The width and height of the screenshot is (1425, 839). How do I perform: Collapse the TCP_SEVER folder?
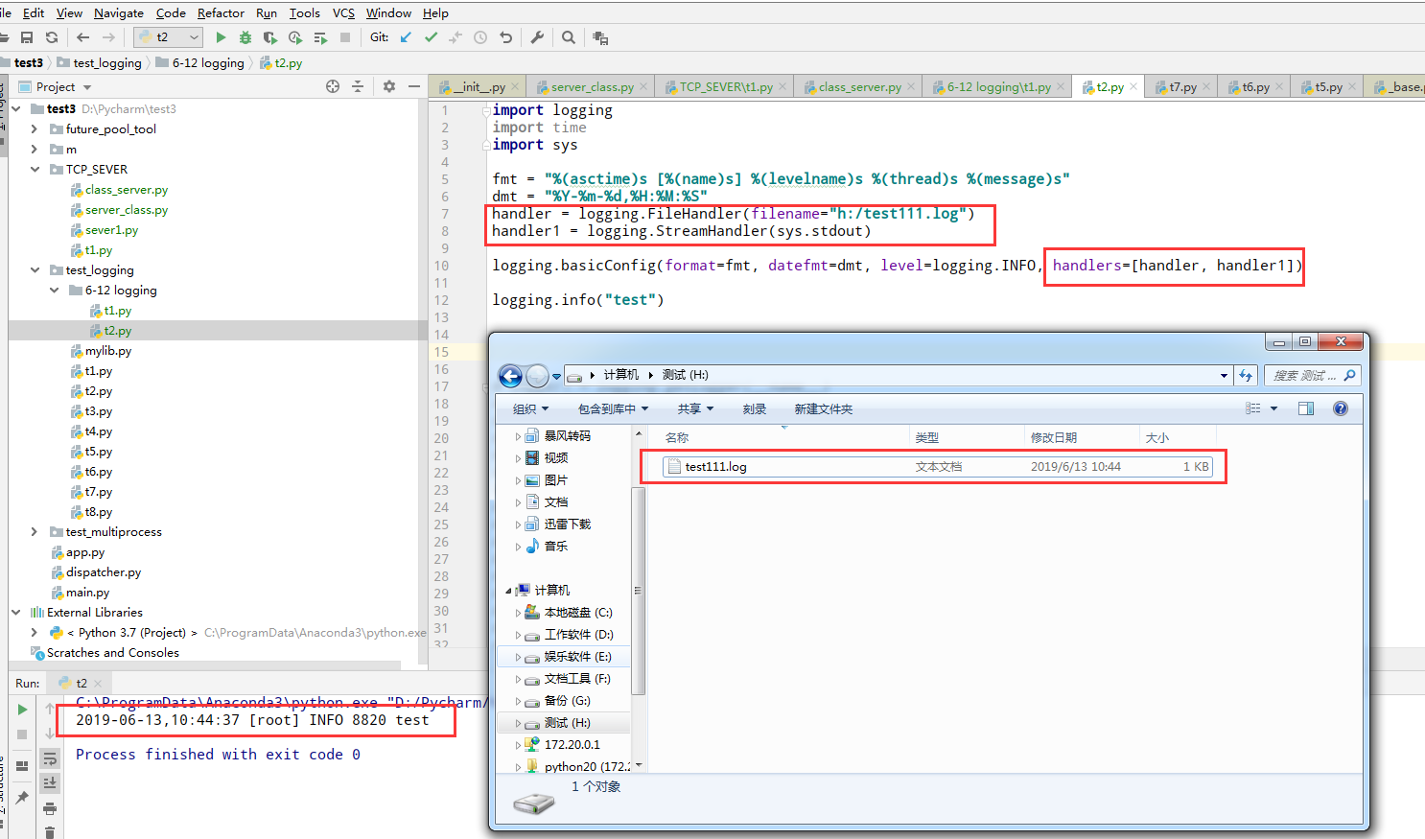35,170
